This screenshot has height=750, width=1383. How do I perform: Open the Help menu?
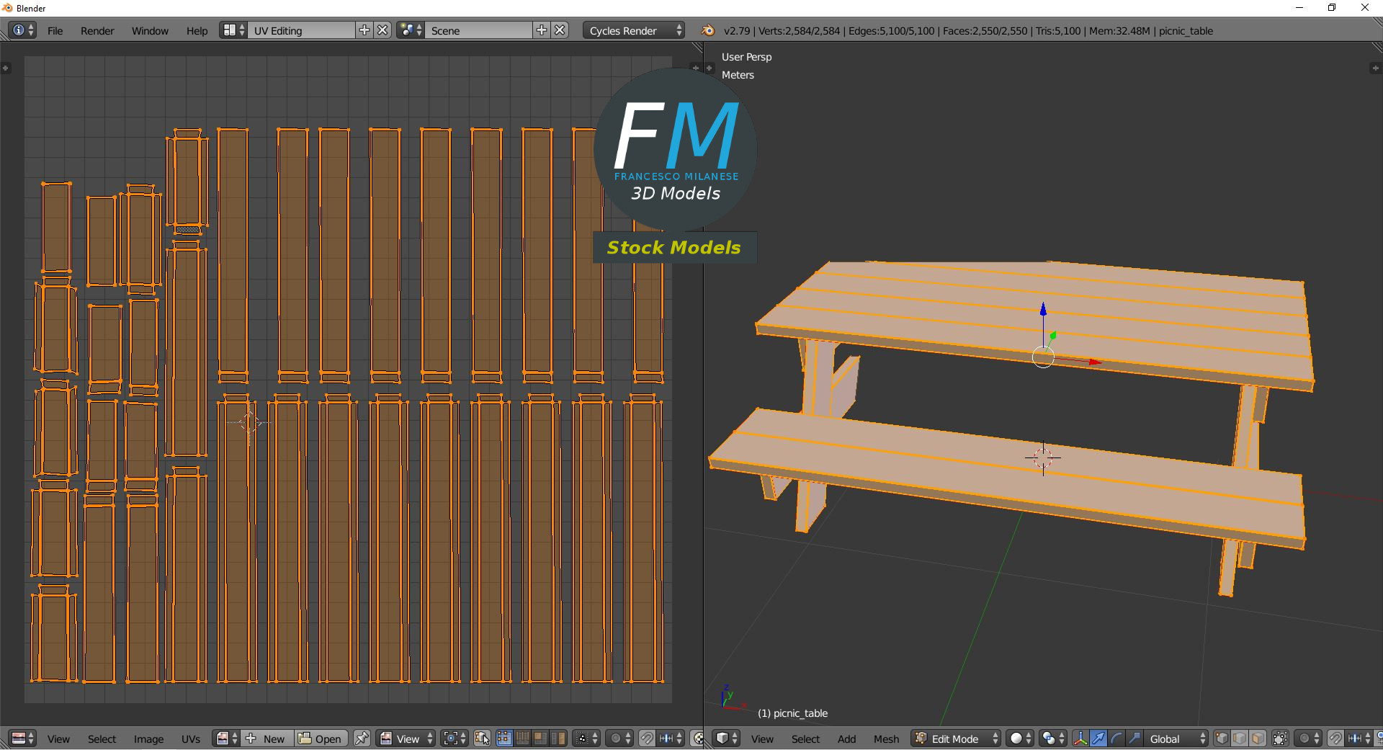[197, 30]
